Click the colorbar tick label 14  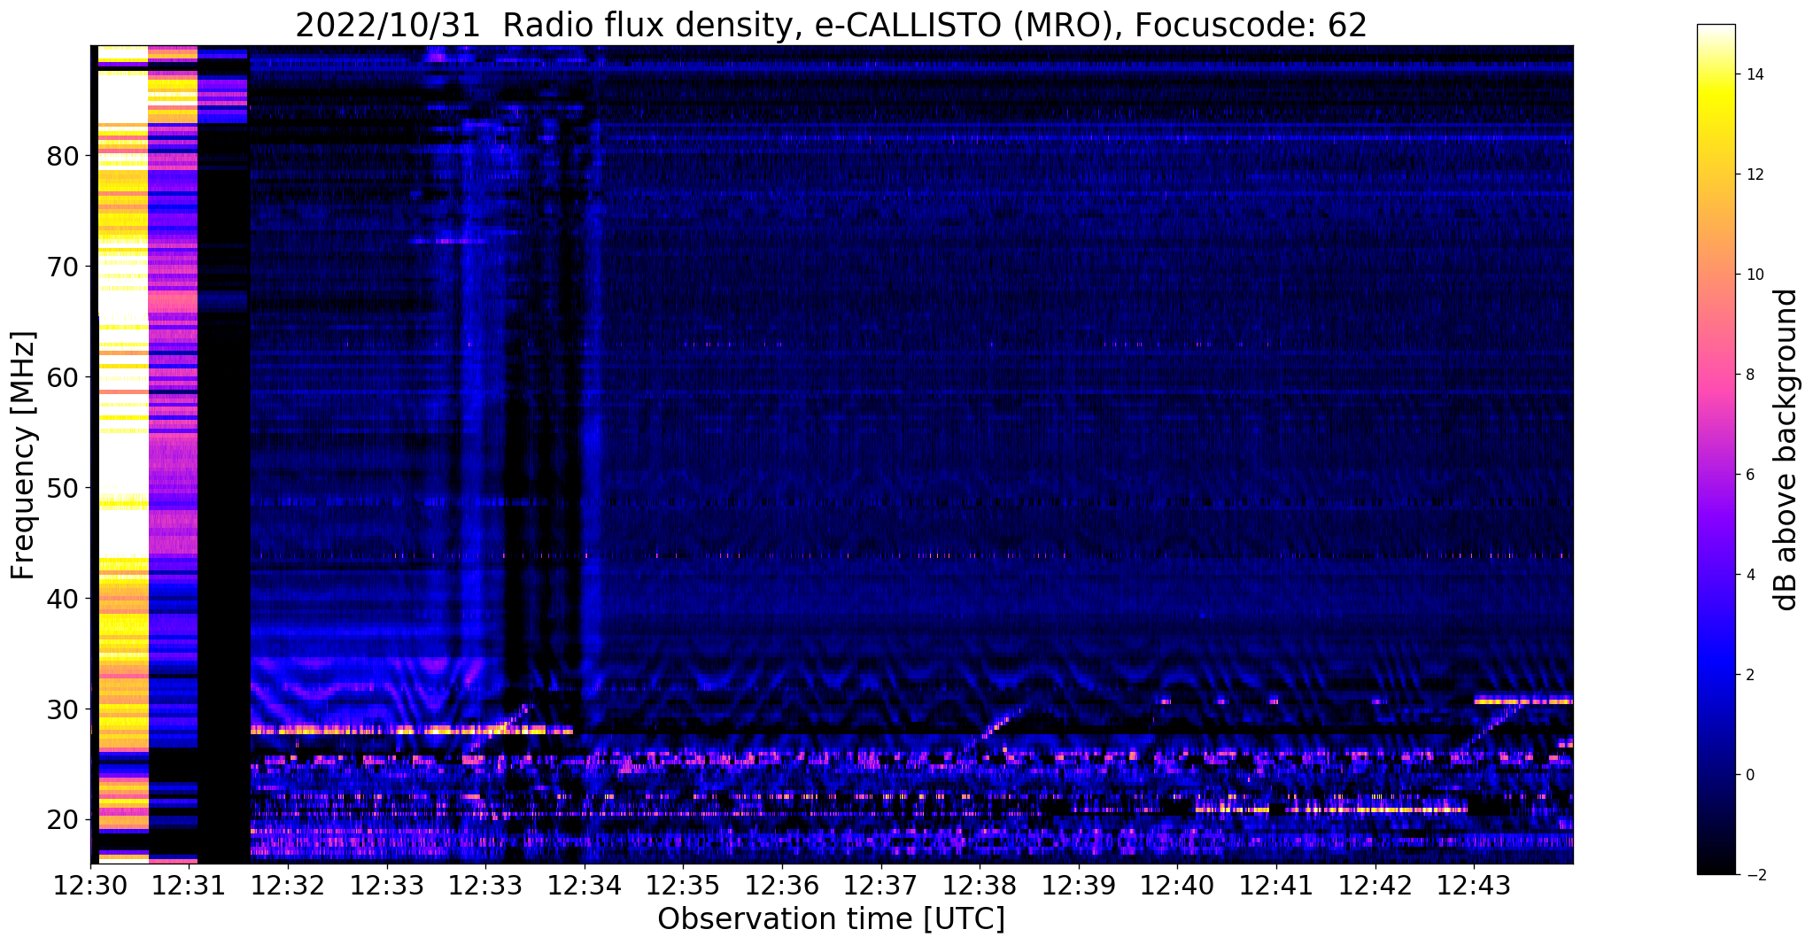[x=1755, y=74]
